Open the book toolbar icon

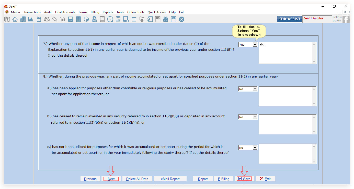102,19
